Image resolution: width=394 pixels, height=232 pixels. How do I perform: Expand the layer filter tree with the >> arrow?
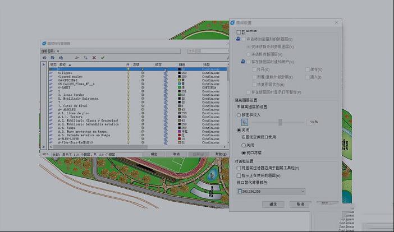click(x=44, y=65)
